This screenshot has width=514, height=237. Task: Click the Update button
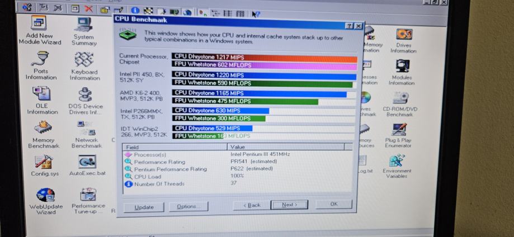tap(144, 207)
